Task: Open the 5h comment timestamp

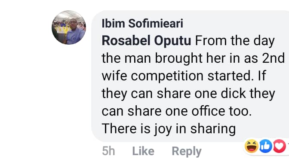Action: (x=108, y=151)
